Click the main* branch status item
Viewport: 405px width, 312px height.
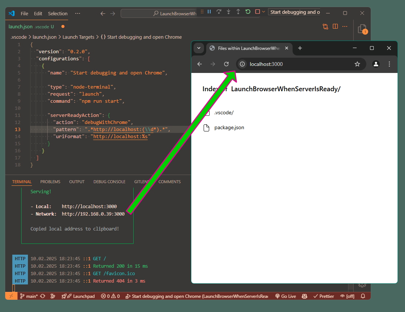point(29,296)
